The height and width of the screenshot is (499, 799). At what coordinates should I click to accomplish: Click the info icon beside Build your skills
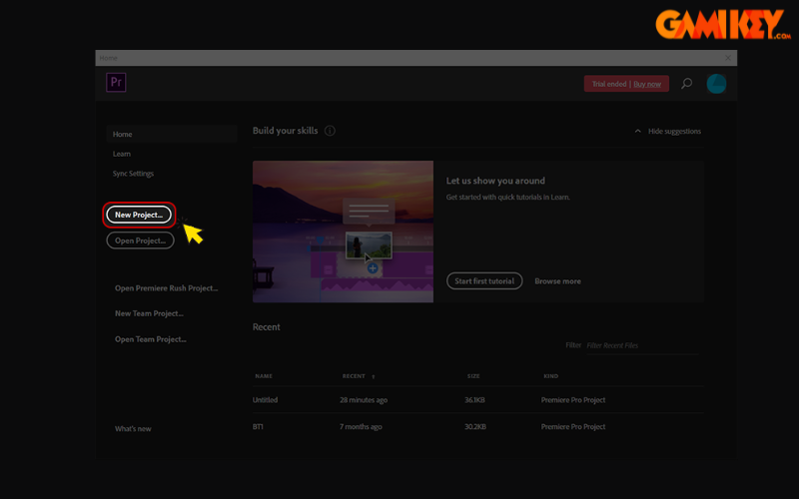click(x=330, y=131)
